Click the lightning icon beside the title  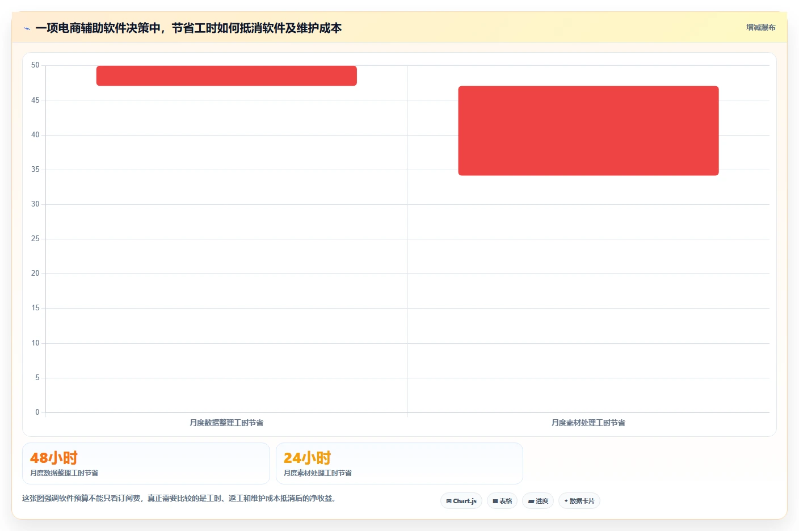27,28
